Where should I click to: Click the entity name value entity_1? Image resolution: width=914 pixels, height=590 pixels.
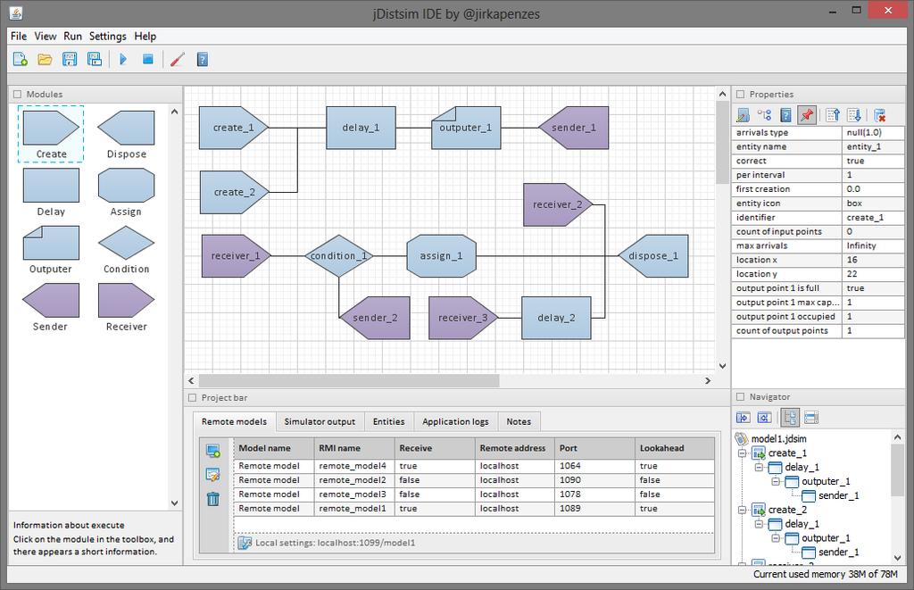[x=873, y=147]
